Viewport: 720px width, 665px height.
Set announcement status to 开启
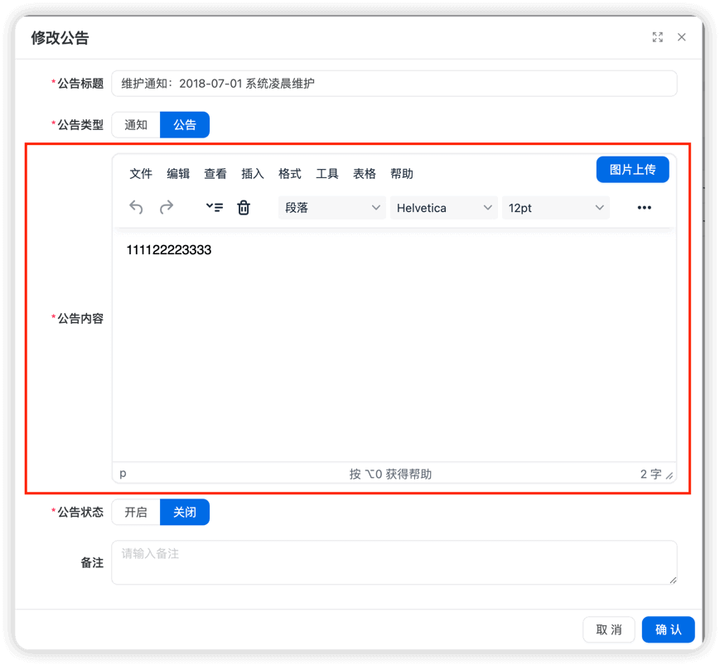pyautogui.click(x=135, y=512)
